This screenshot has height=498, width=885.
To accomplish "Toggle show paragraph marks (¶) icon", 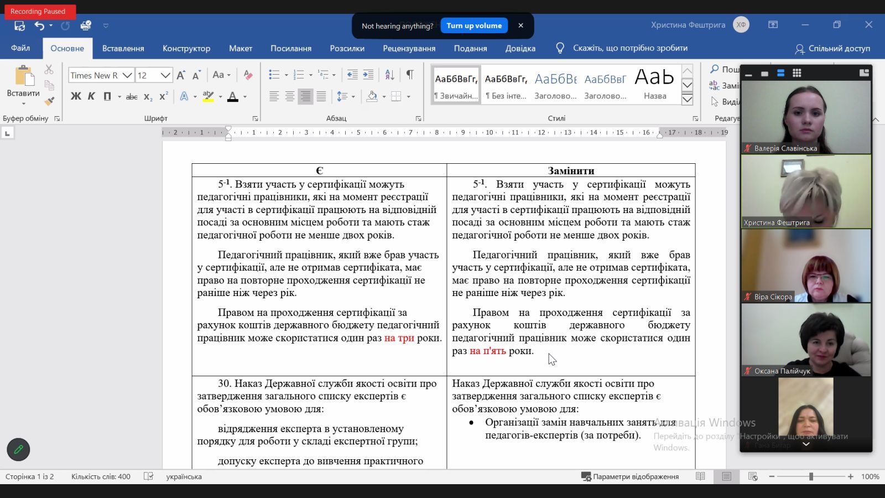I will 410,75.
